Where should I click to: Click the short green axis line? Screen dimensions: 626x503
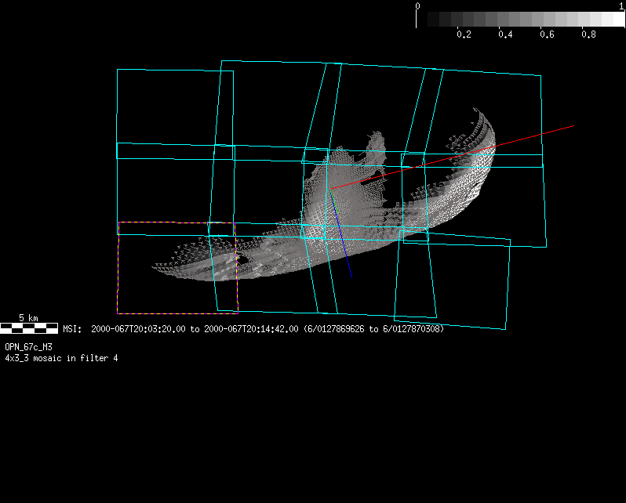click(333, 200)
